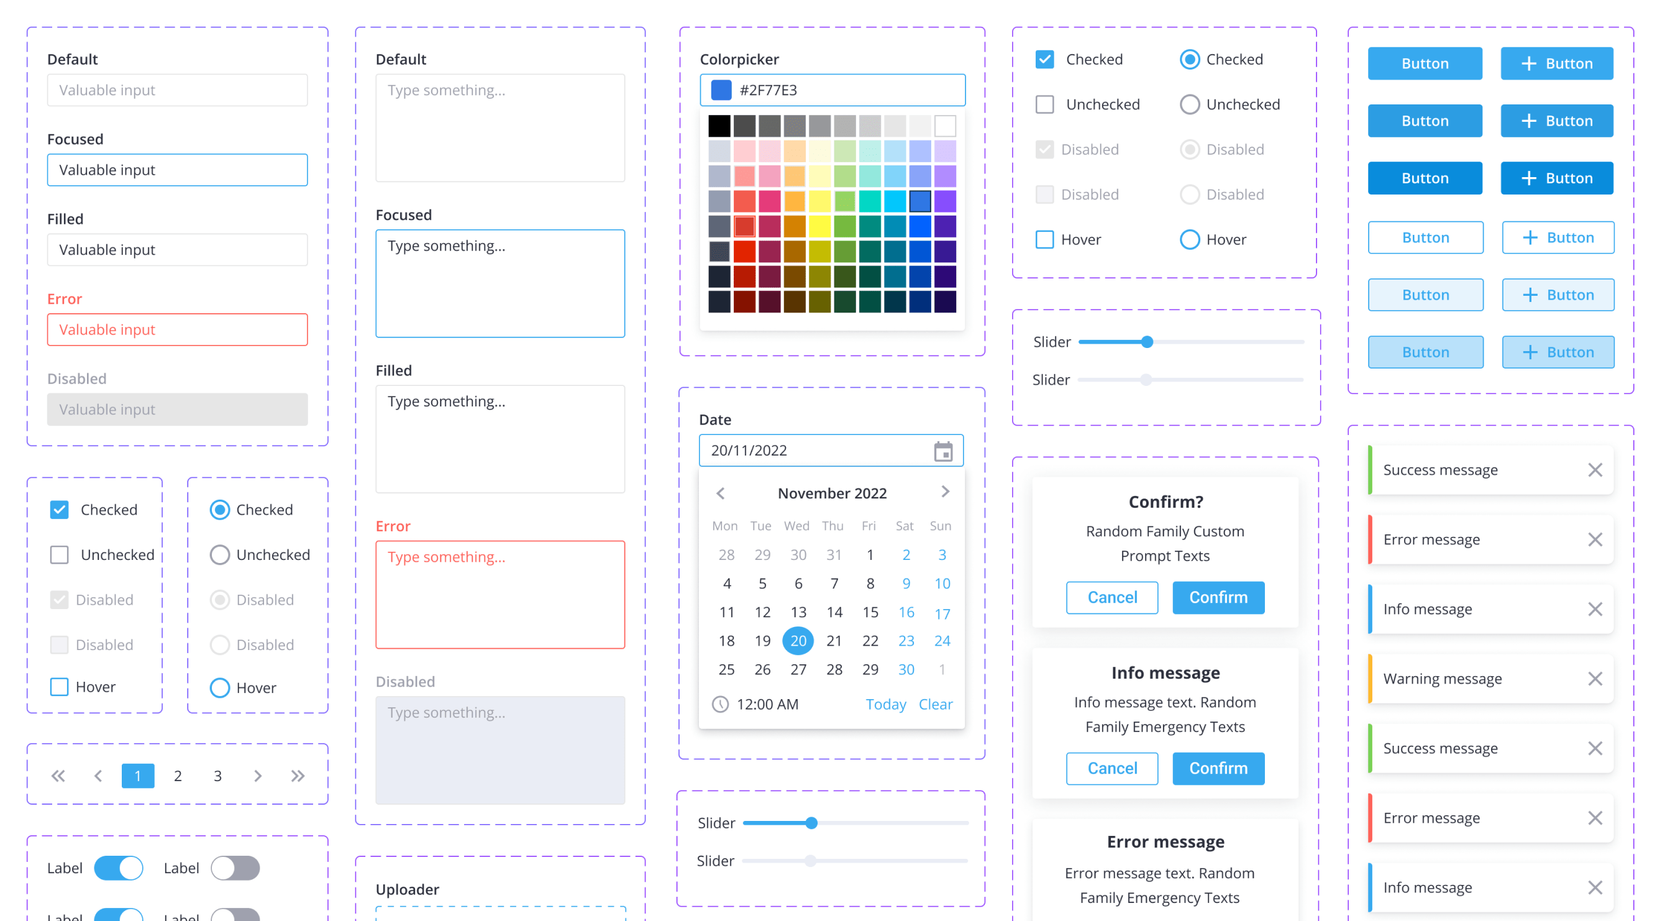Click the November 2022 month title
Viewport: 1665px width, 921px height.
click(832, 493)
